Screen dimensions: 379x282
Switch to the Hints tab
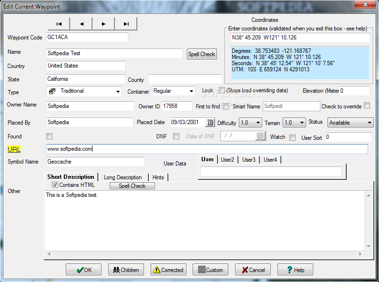click(x=158, y=177)
